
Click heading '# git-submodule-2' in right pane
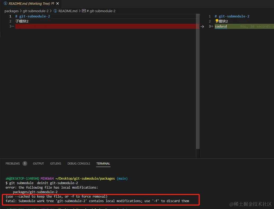pos(232,16)
